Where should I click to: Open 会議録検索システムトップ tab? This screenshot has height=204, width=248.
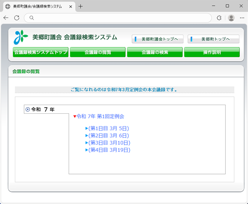[41, 52]
